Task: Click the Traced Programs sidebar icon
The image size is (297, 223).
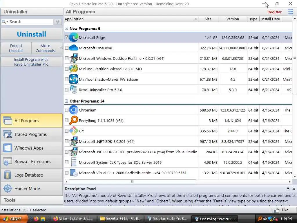Action: [x=8, y=134]
